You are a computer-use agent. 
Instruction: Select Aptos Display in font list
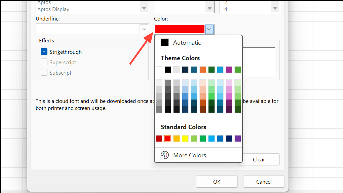pos(53,9)
